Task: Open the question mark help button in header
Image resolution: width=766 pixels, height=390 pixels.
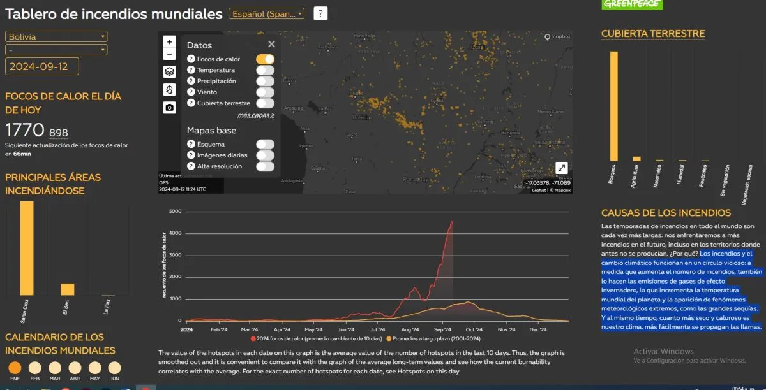Action: (321, 13)
